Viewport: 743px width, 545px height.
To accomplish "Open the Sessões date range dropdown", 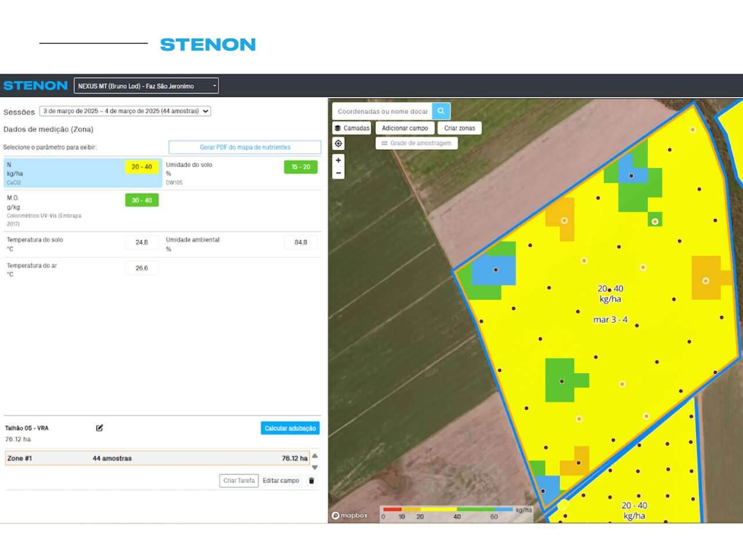I will tap(125, 111).
